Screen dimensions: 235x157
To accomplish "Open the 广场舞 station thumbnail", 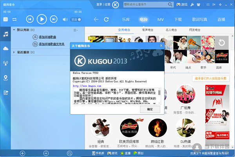I will [186, 94].
